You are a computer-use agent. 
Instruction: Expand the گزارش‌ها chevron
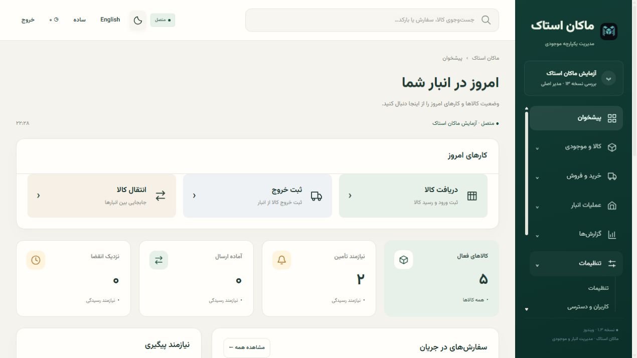(x=537, y=236)
